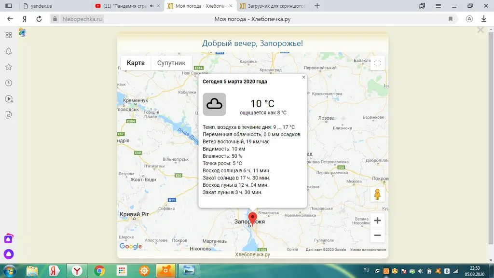Viewport: 494px width, 278px height.
Task: Mute the sound on the YouTube tab
Action: (x=152, y=6)
